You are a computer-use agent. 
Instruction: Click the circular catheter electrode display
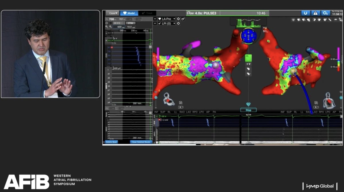pos(248,36)
